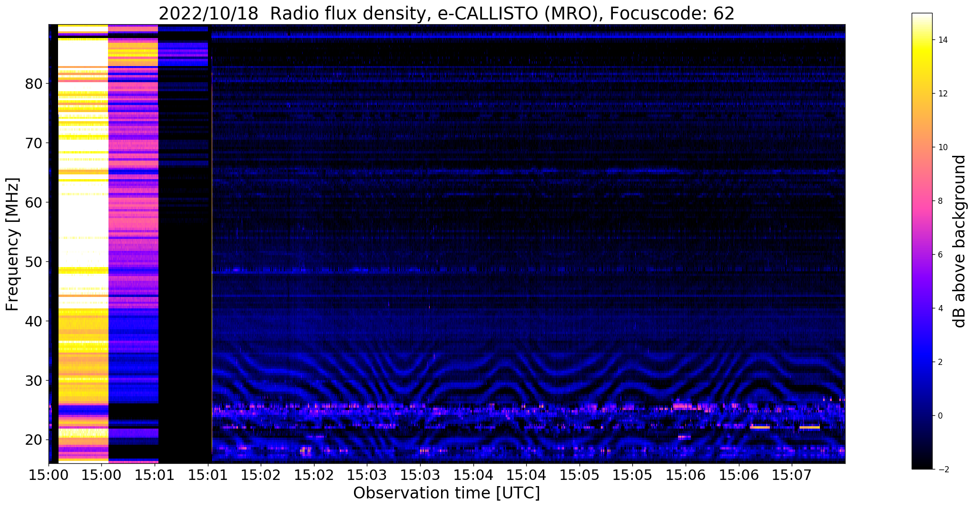974x507 pixels.
Task: Select the 50 tick on the frequency axis
Action: coord(34,262)
